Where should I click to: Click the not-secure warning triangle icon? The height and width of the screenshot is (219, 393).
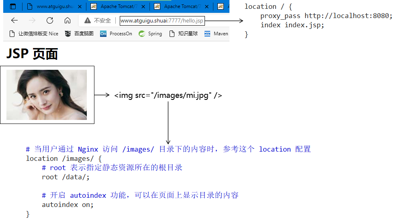tap(87, 20)
